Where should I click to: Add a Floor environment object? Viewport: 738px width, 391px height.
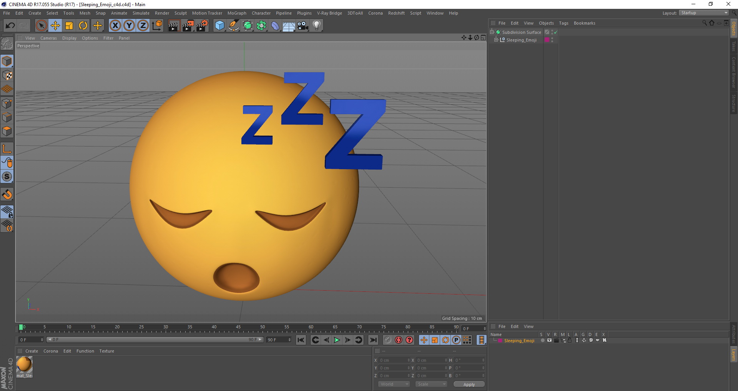tap(289, 26)
